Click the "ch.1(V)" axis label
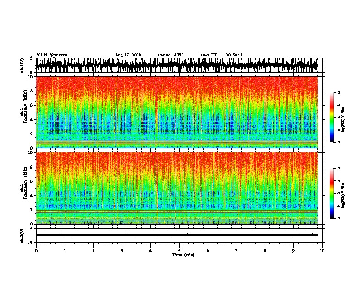The image size is (363, 281). (x=22, y=65)
